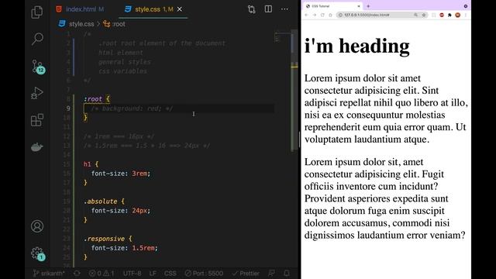Click the Prettier status bar item
This screenshot has height=279, width=496.
[x=246, y=274]
